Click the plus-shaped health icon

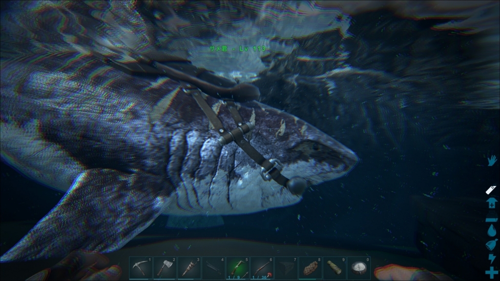point(492,273)
